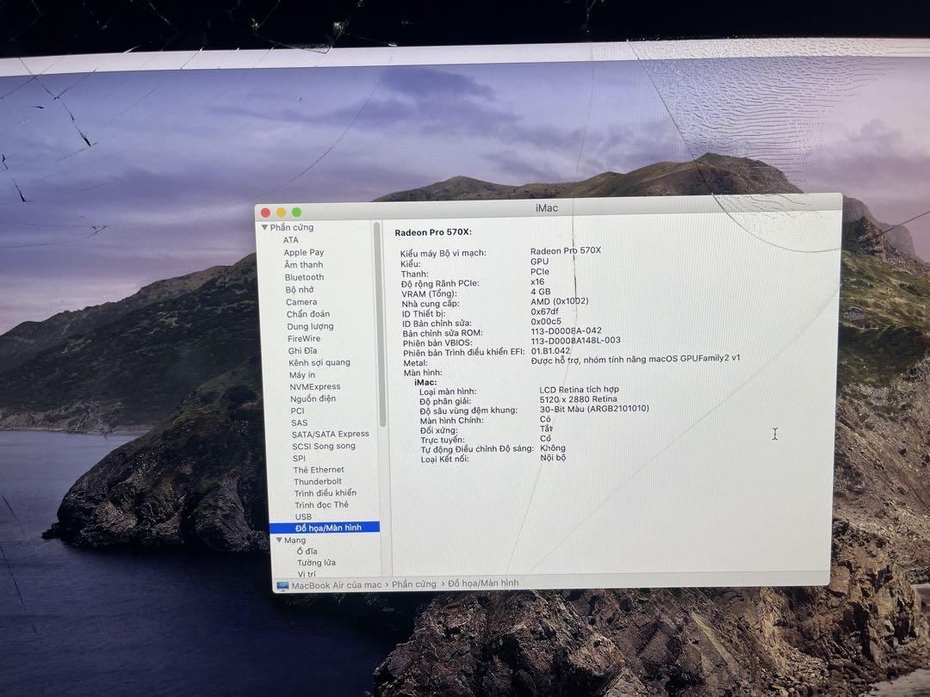Viewport: 930px width, 697px height.
Task: Click the vendor value AMD (0x1002)
Action: pyautogui.click(x=560, y=301)
